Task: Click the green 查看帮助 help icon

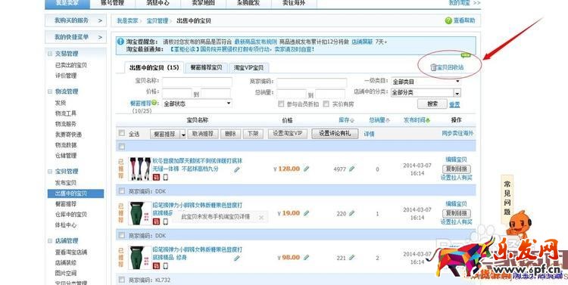Action: [448, 20]
